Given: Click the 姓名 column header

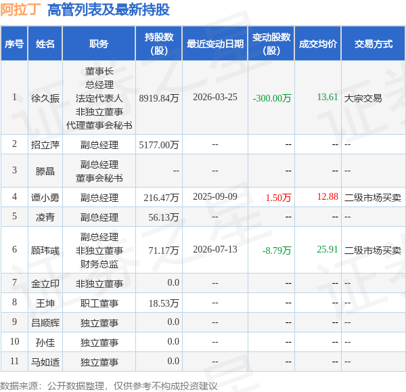Looking at the screenshot, I should tap(45, 44).
